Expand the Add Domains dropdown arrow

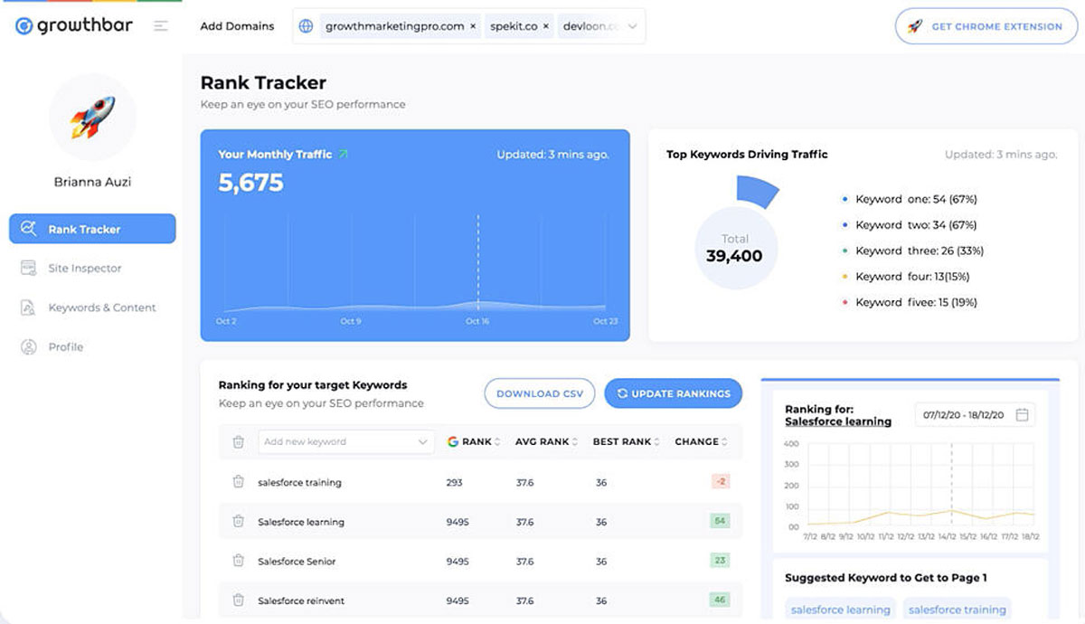pyautogui.click(x=632, y=26)
